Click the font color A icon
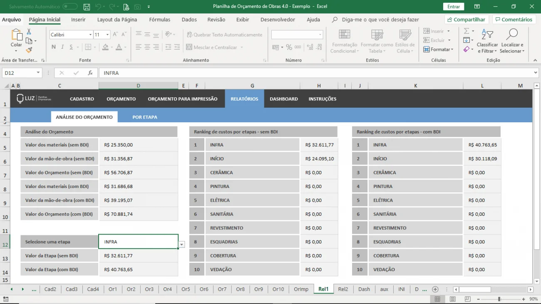This screenshot has width=541, height=304. pyautogui.click(x=119, y=47)
